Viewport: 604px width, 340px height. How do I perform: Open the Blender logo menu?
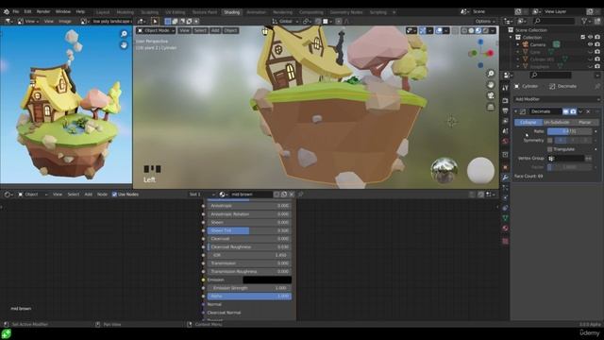pyautogui.click(x=7, y=11)
